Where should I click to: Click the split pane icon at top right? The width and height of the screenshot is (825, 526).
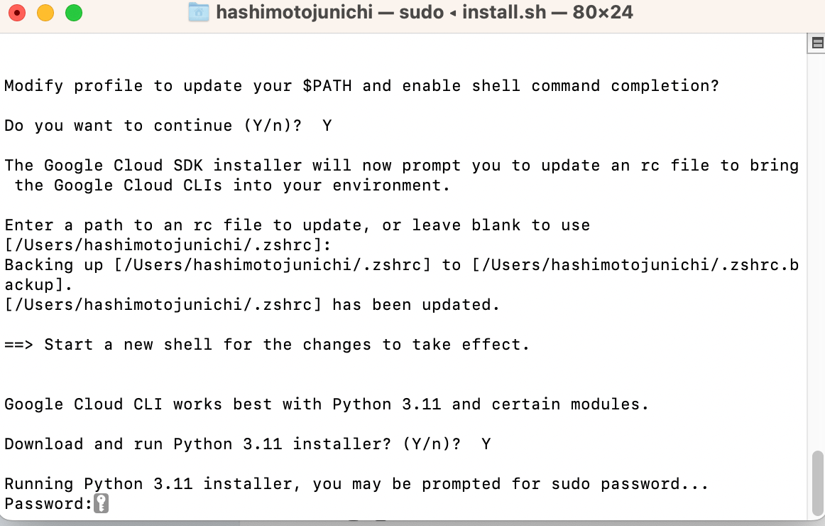816,44
